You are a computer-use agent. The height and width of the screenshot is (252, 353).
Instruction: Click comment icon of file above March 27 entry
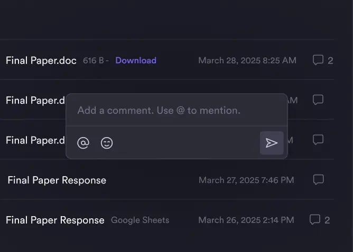pos(318,140)
